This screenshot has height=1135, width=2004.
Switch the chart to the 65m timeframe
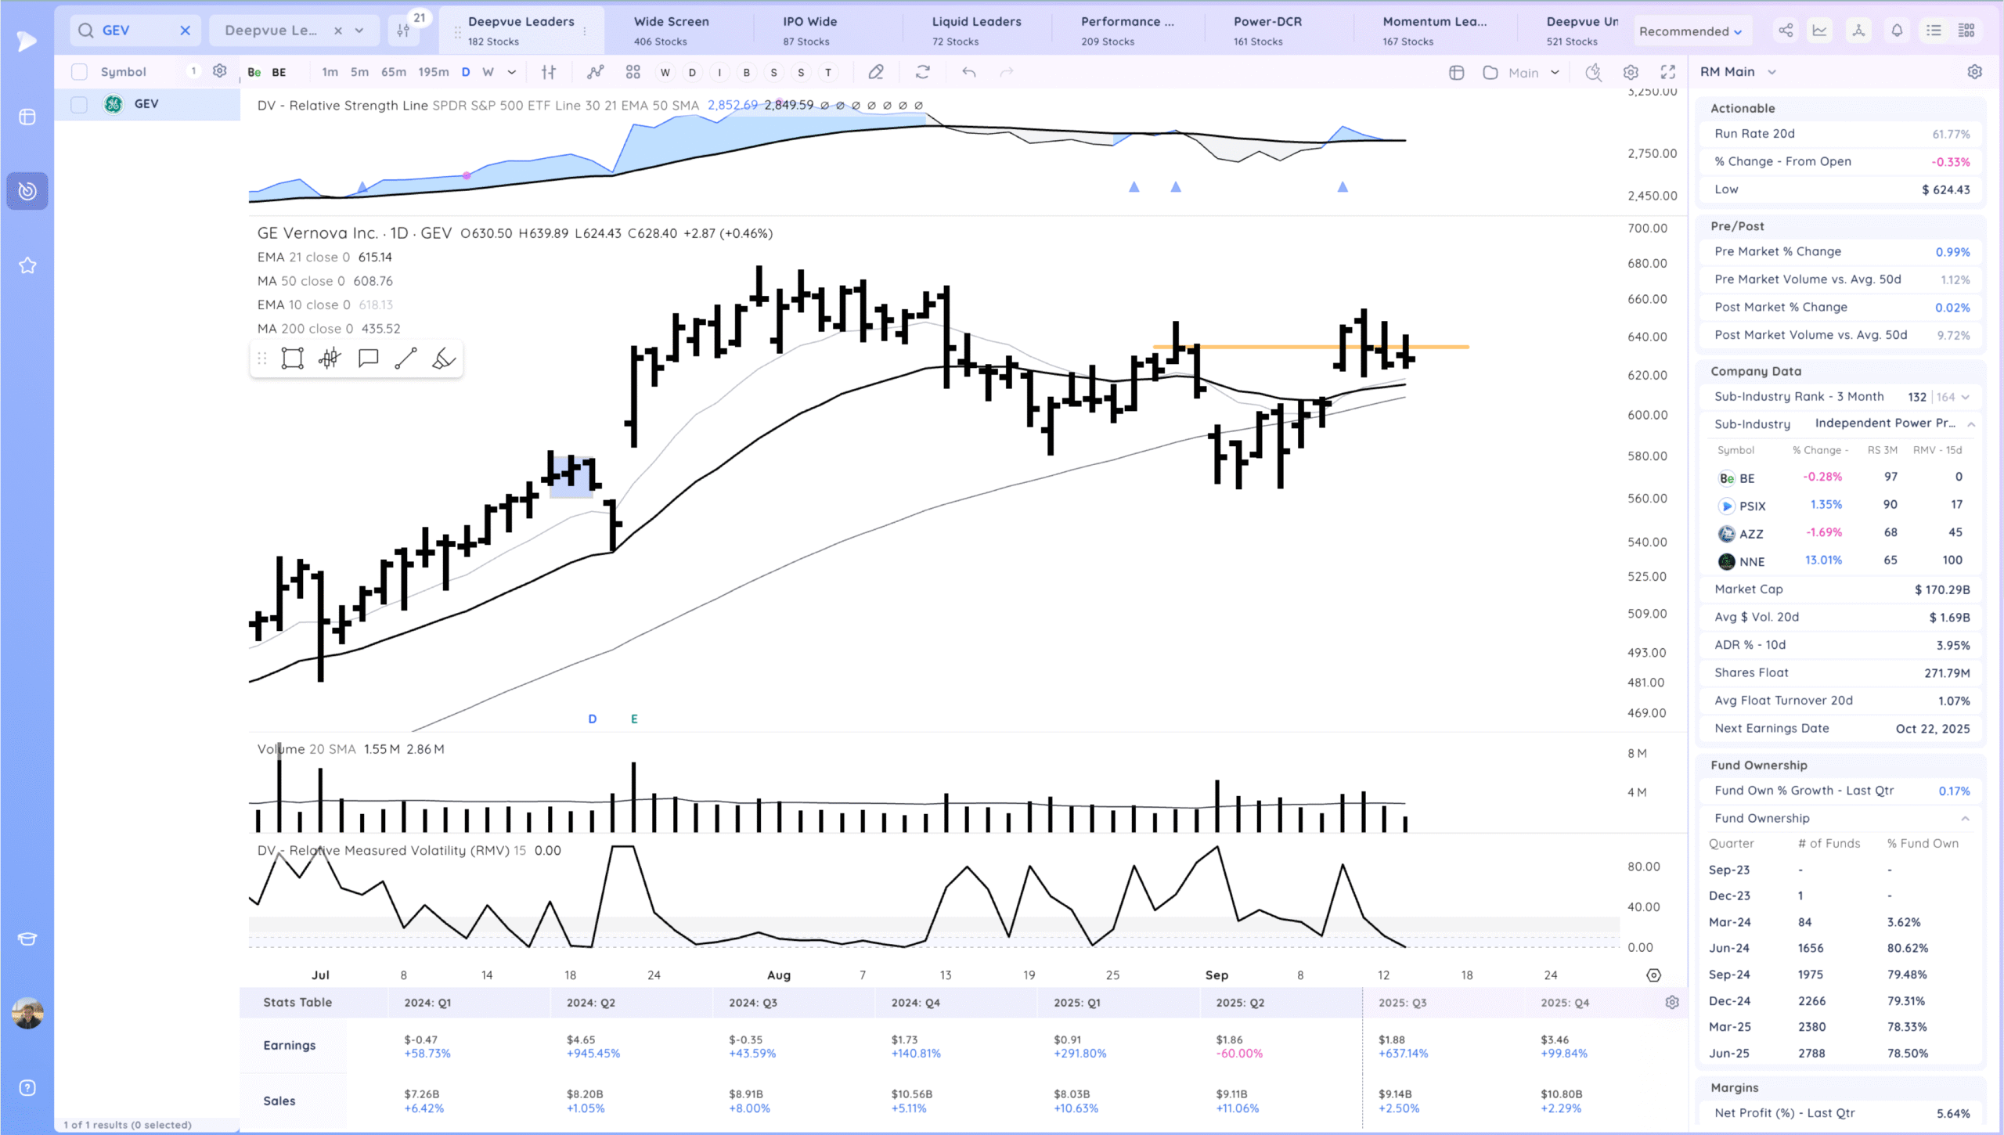394,72
